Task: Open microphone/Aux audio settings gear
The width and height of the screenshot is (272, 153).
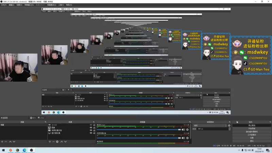Action: (187, 130)
